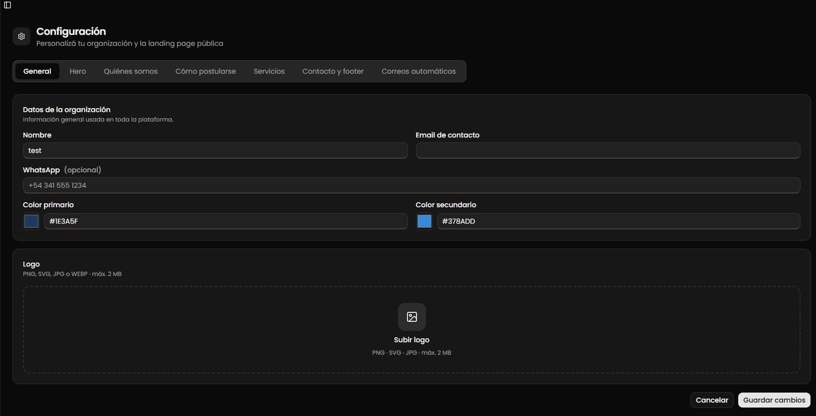Open the primary color swatch picker
The height and width of the screenshot is (416, 816).
(31, 221)
